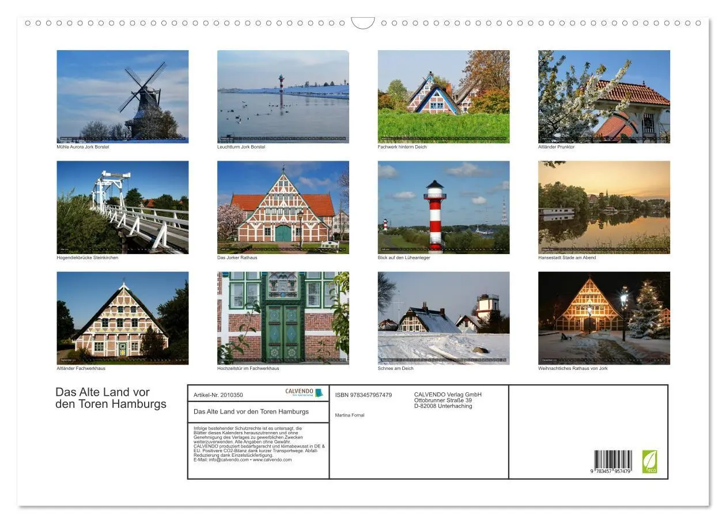Click the Mühle Aurora windmill photo
This screenshot has width=726, height=523.
click(123, 96)
